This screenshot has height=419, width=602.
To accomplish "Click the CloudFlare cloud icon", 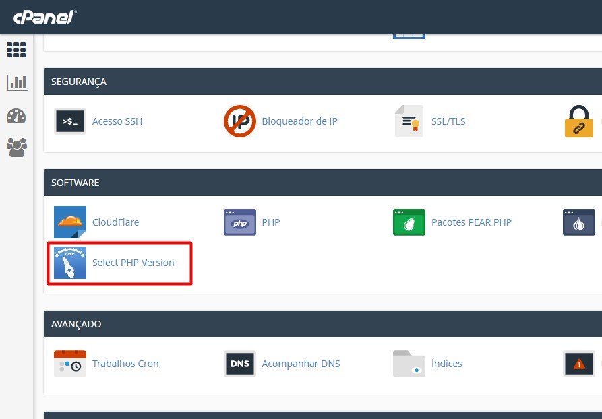I will click(x=70, y=222).
